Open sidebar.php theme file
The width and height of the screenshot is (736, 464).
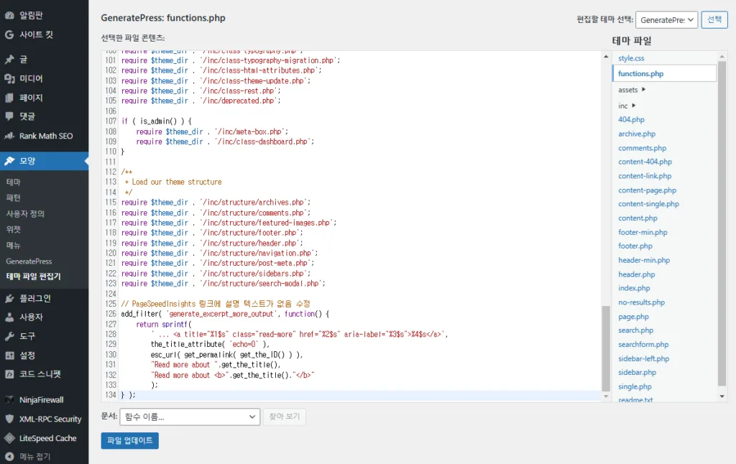click(x=637, y=373)
